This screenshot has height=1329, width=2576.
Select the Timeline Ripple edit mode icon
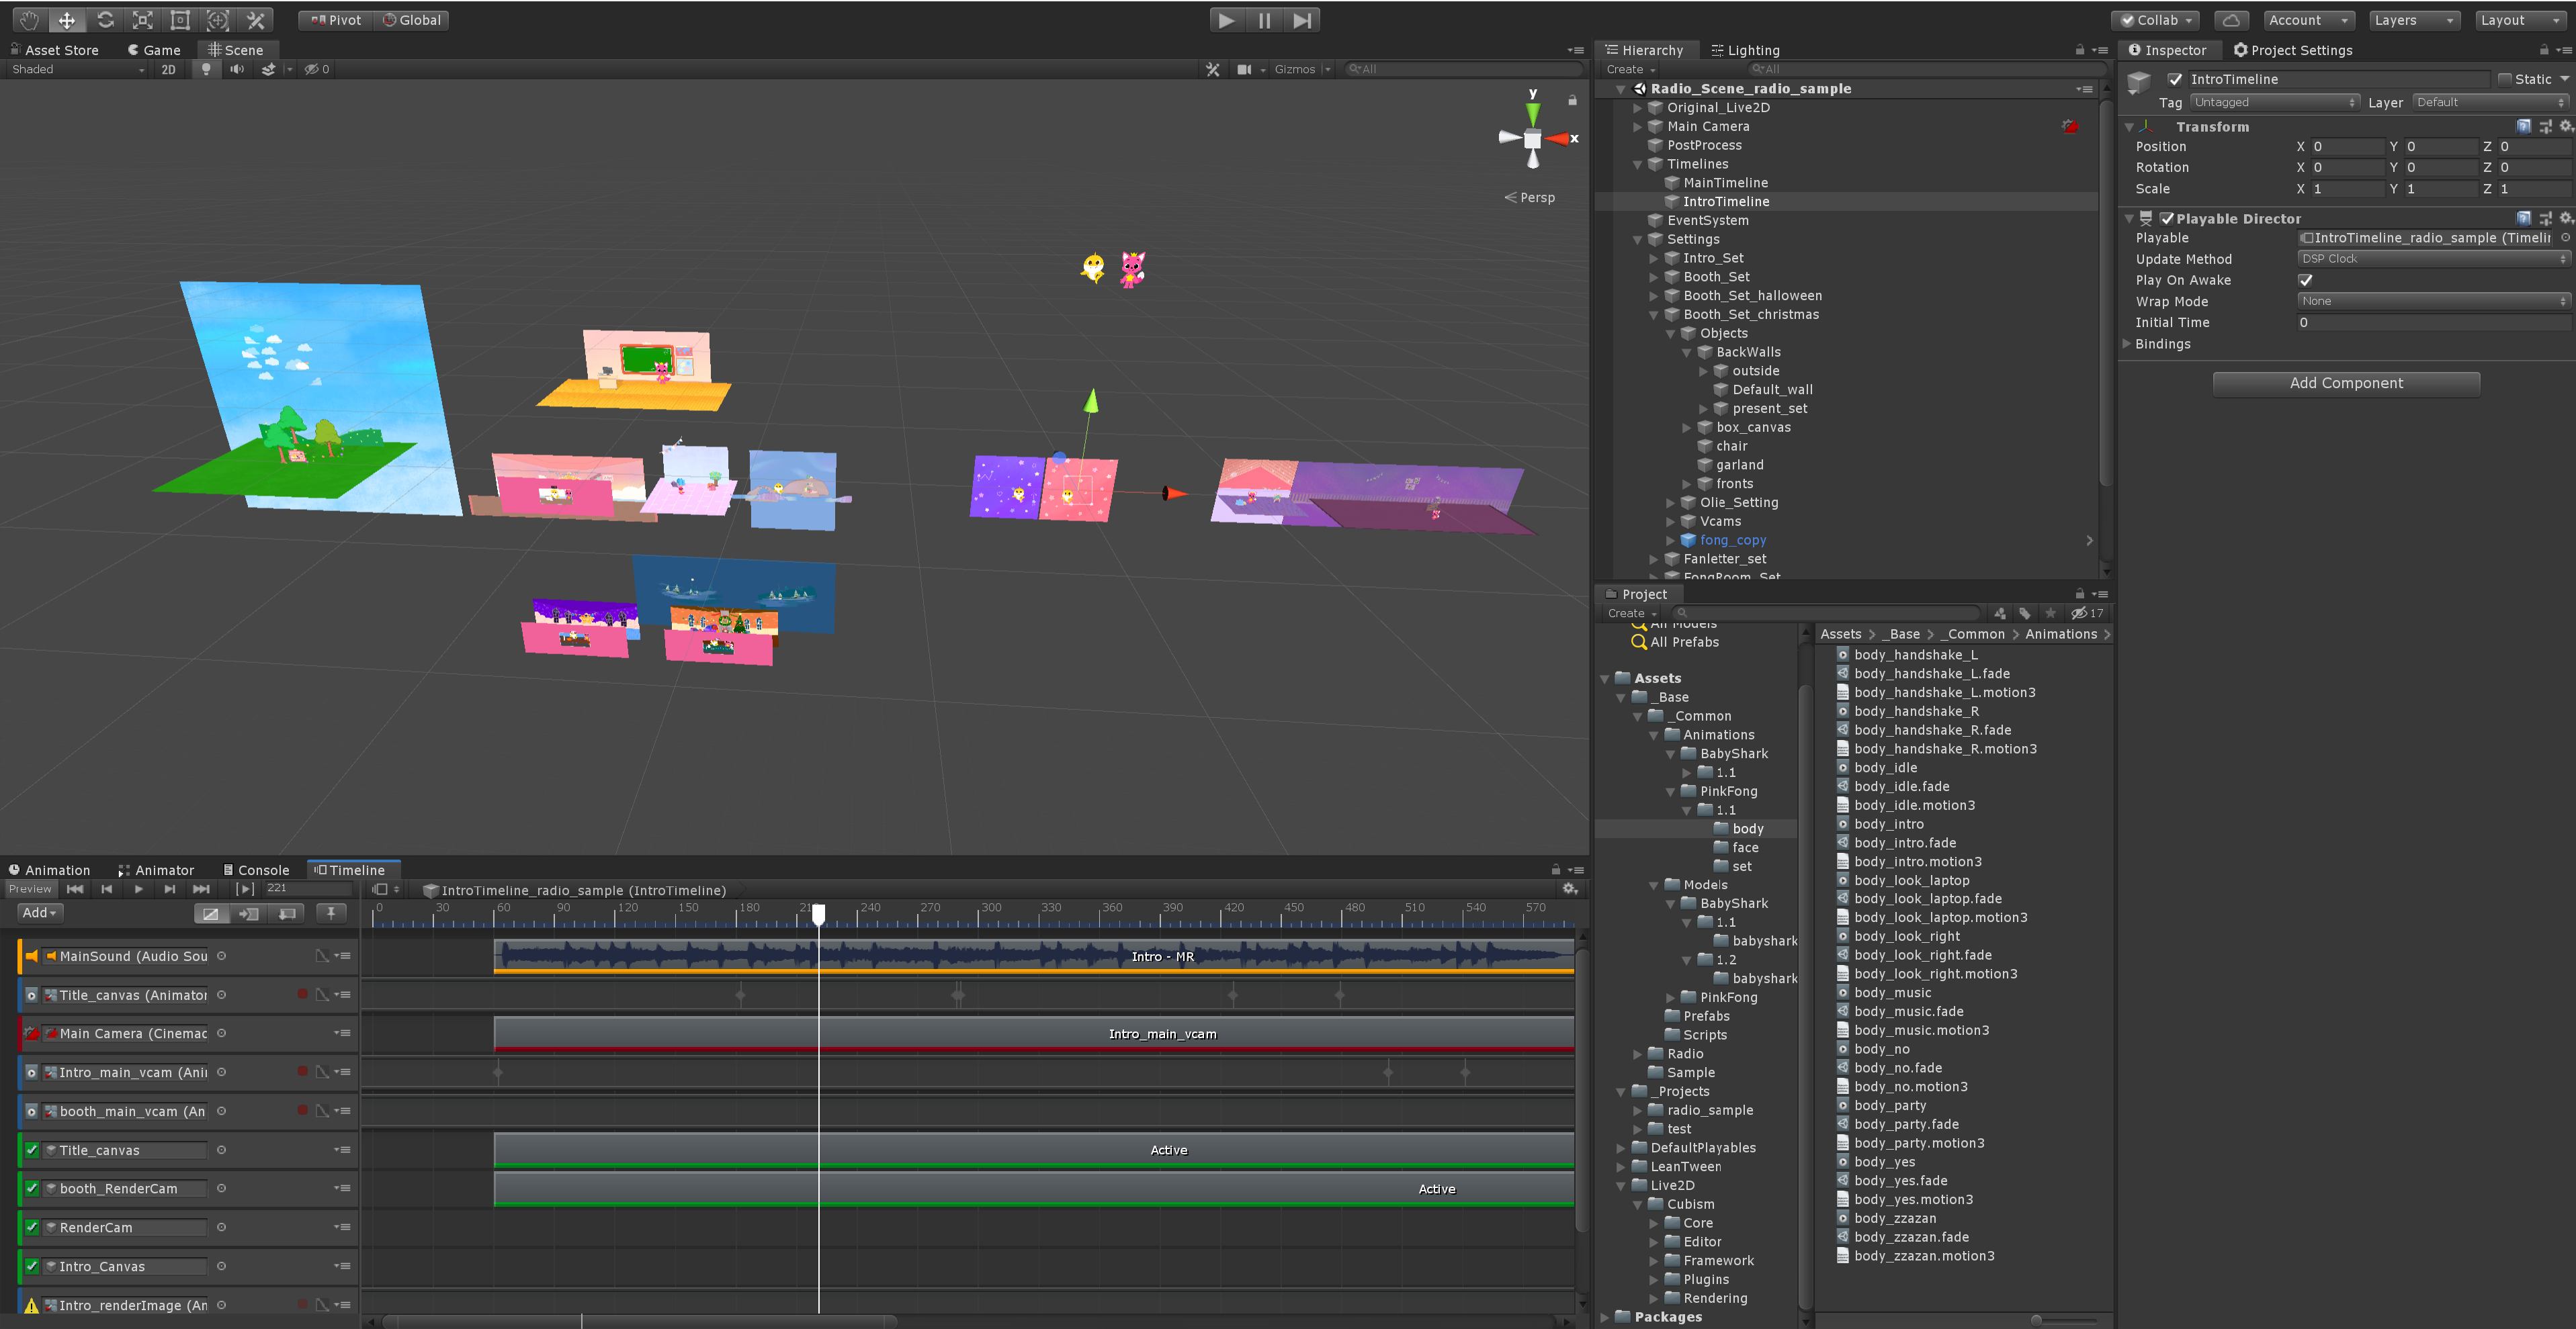(249, 913)
